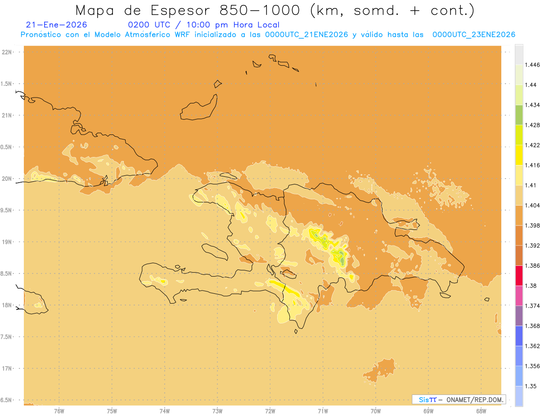
Task: Click the '6.5N' latitude label
Action: (6, 400)
